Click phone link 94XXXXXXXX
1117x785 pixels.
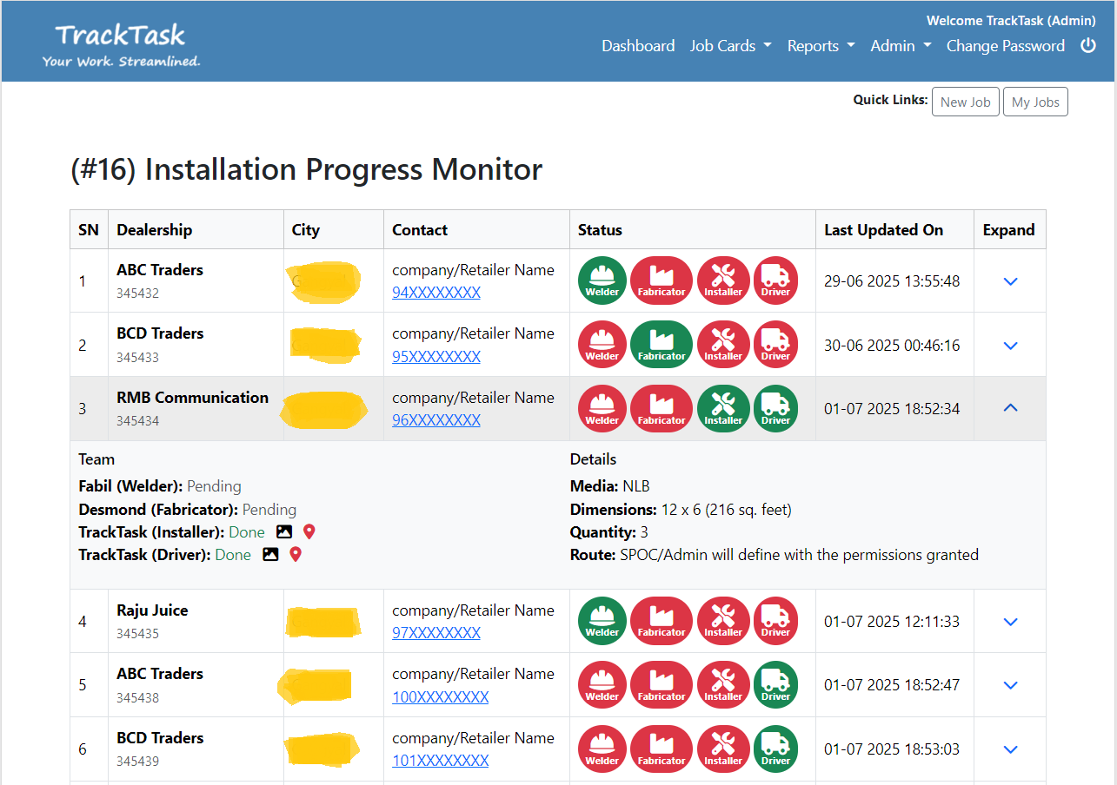point(436,293)
